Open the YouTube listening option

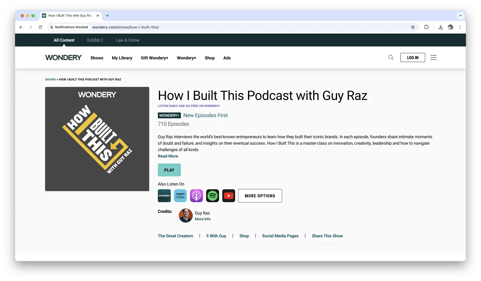coord(229,195)
